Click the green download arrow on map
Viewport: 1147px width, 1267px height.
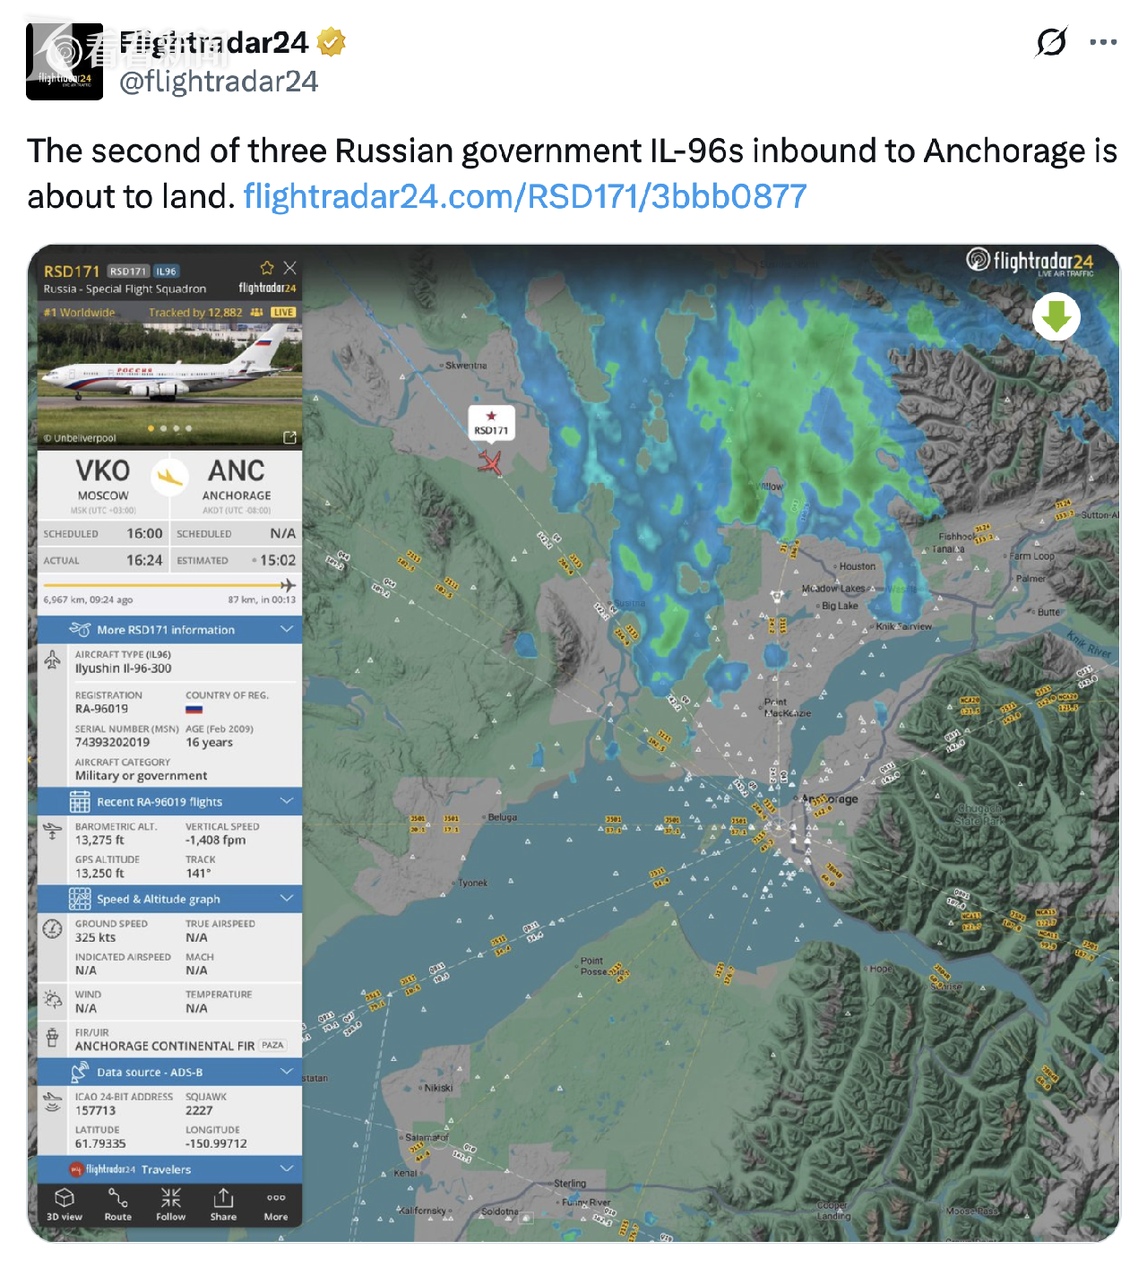pos(1056,317)
